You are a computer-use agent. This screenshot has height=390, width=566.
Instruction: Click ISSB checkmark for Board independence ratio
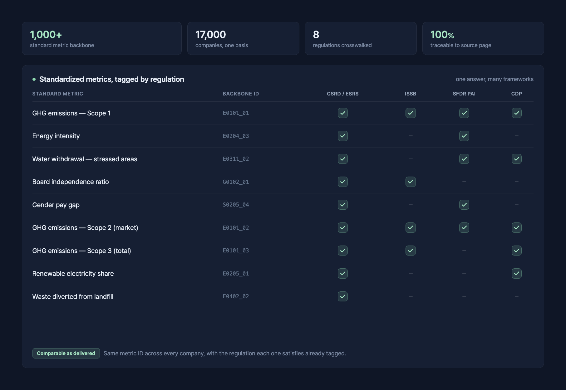coord(411,182)
